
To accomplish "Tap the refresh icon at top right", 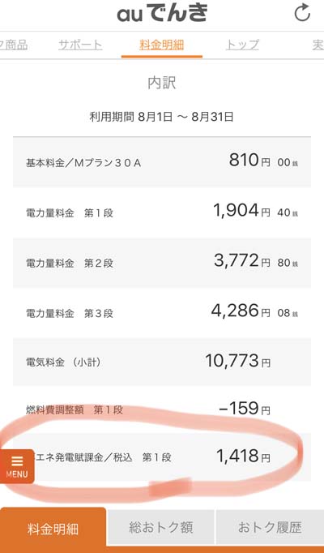I will pos(302,14).
